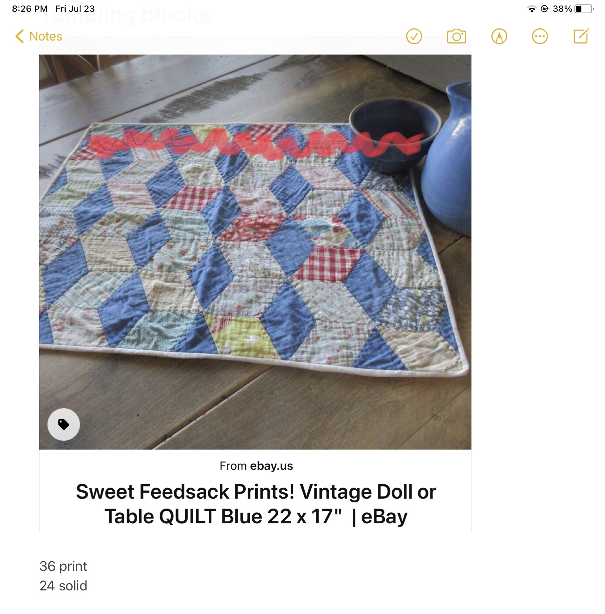Compose a new note

(x=581, y=36)
